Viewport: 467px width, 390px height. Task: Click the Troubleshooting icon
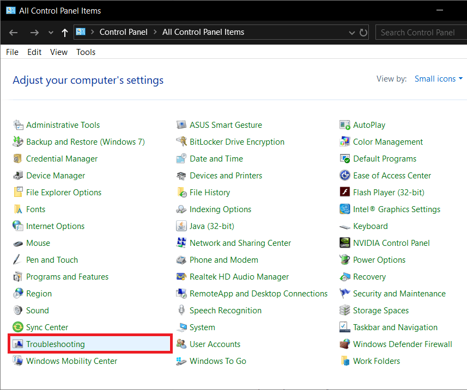click(17, 344)
